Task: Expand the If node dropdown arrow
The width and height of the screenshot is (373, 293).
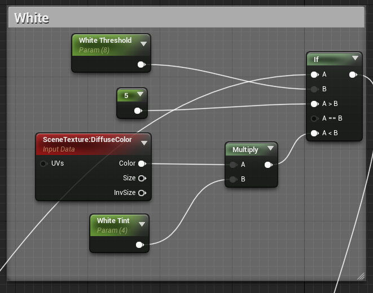Action: point(354,58)
